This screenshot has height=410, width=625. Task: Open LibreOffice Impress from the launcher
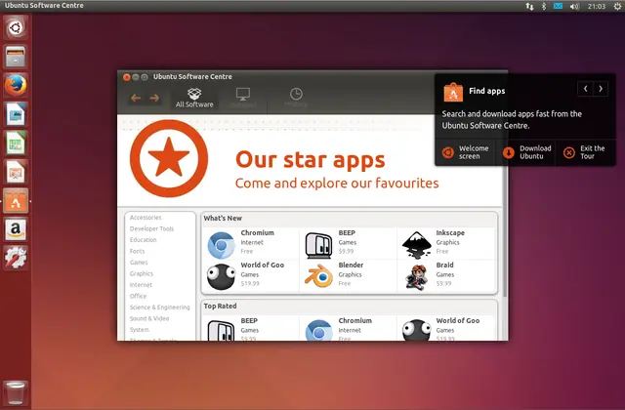(x=16, y=172)
